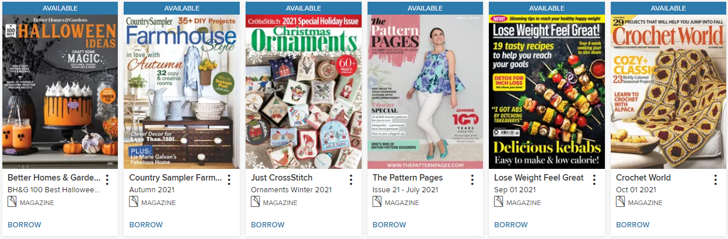
Task: Open The Pattern Pages title link
Action: point(408,178)
